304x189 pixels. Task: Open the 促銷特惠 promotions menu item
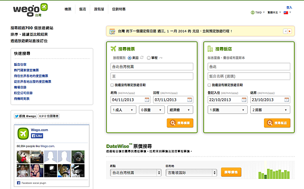point(119,9)
